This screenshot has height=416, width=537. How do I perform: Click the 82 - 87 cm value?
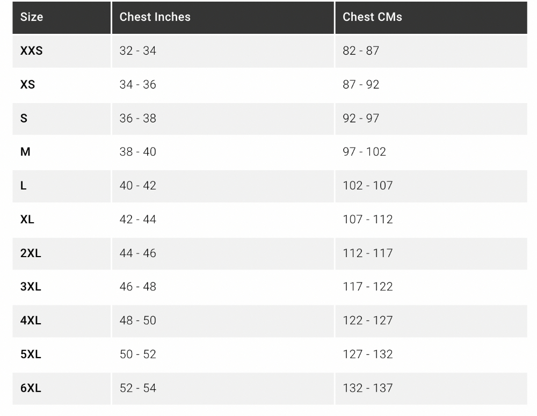coord(361,51)
